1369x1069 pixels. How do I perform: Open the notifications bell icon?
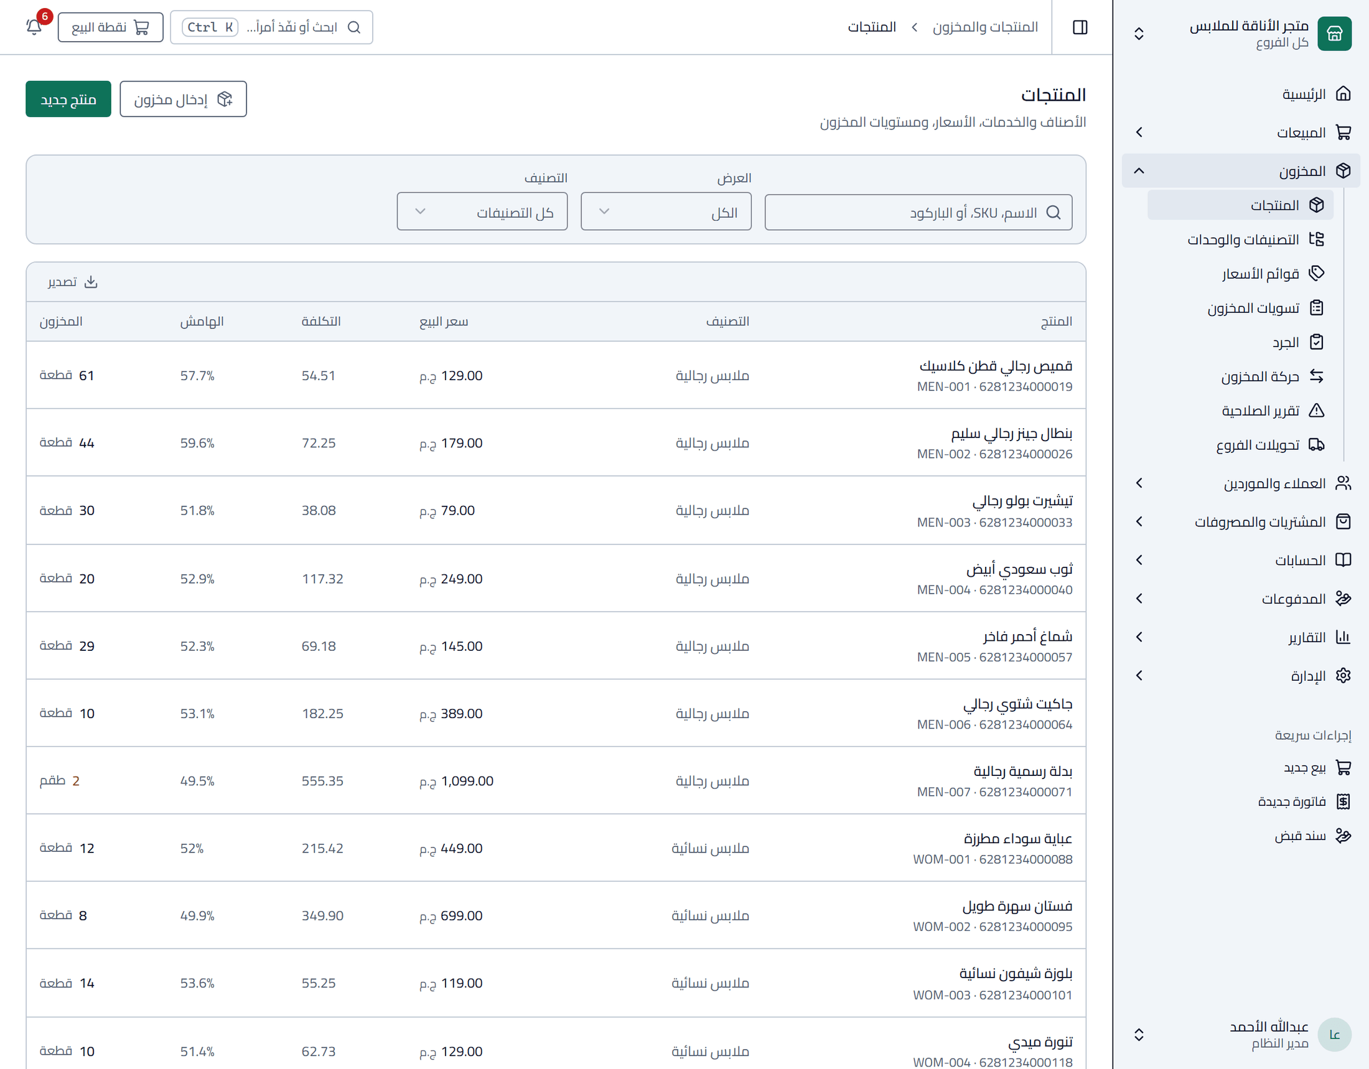click(34, 27)
